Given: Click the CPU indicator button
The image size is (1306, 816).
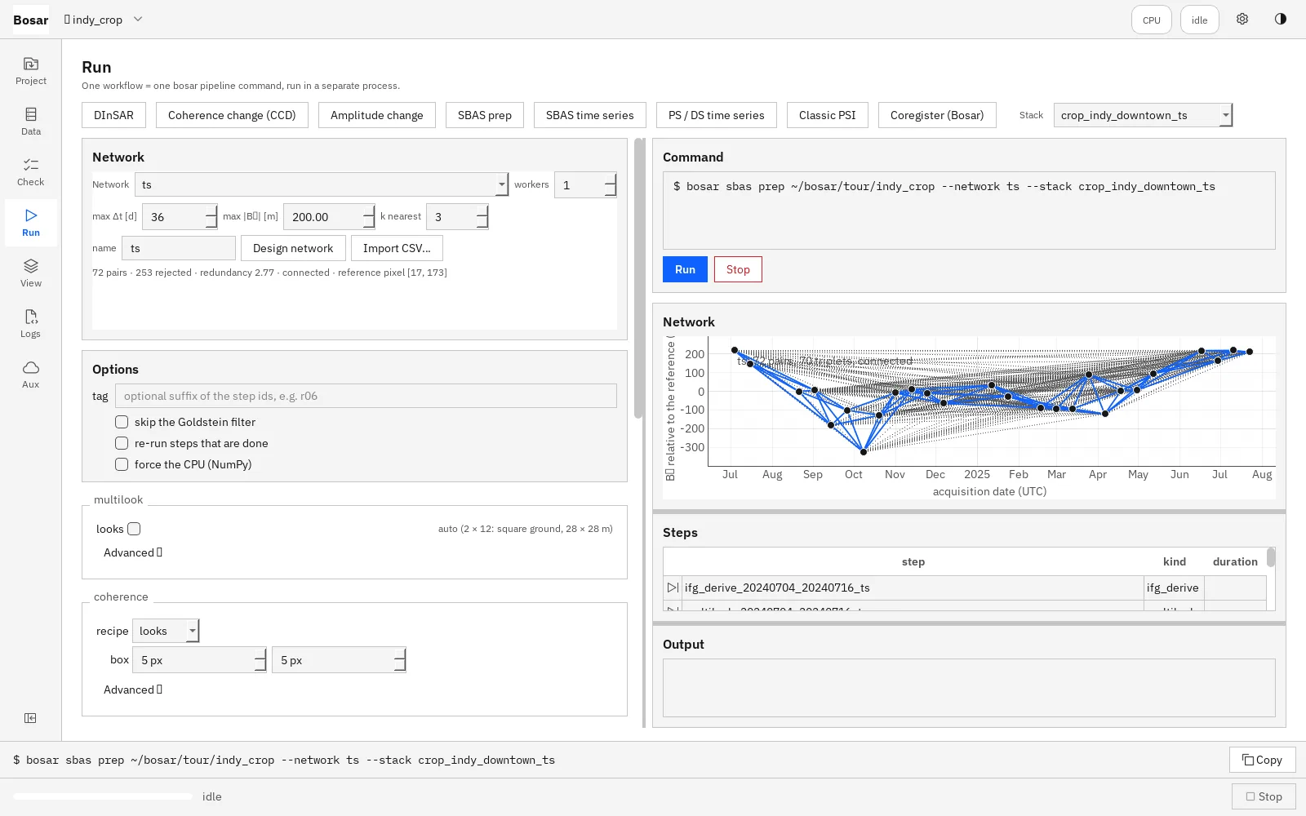Looking at the screenshot, I should click(x=1152, y=20).
